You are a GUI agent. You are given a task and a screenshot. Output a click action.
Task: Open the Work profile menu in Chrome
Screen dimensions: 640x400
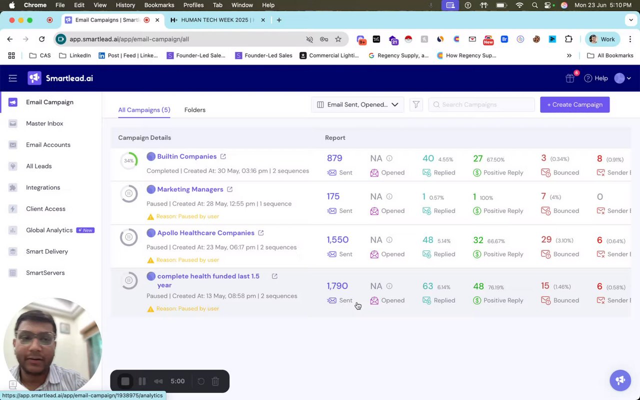[602, 39]
